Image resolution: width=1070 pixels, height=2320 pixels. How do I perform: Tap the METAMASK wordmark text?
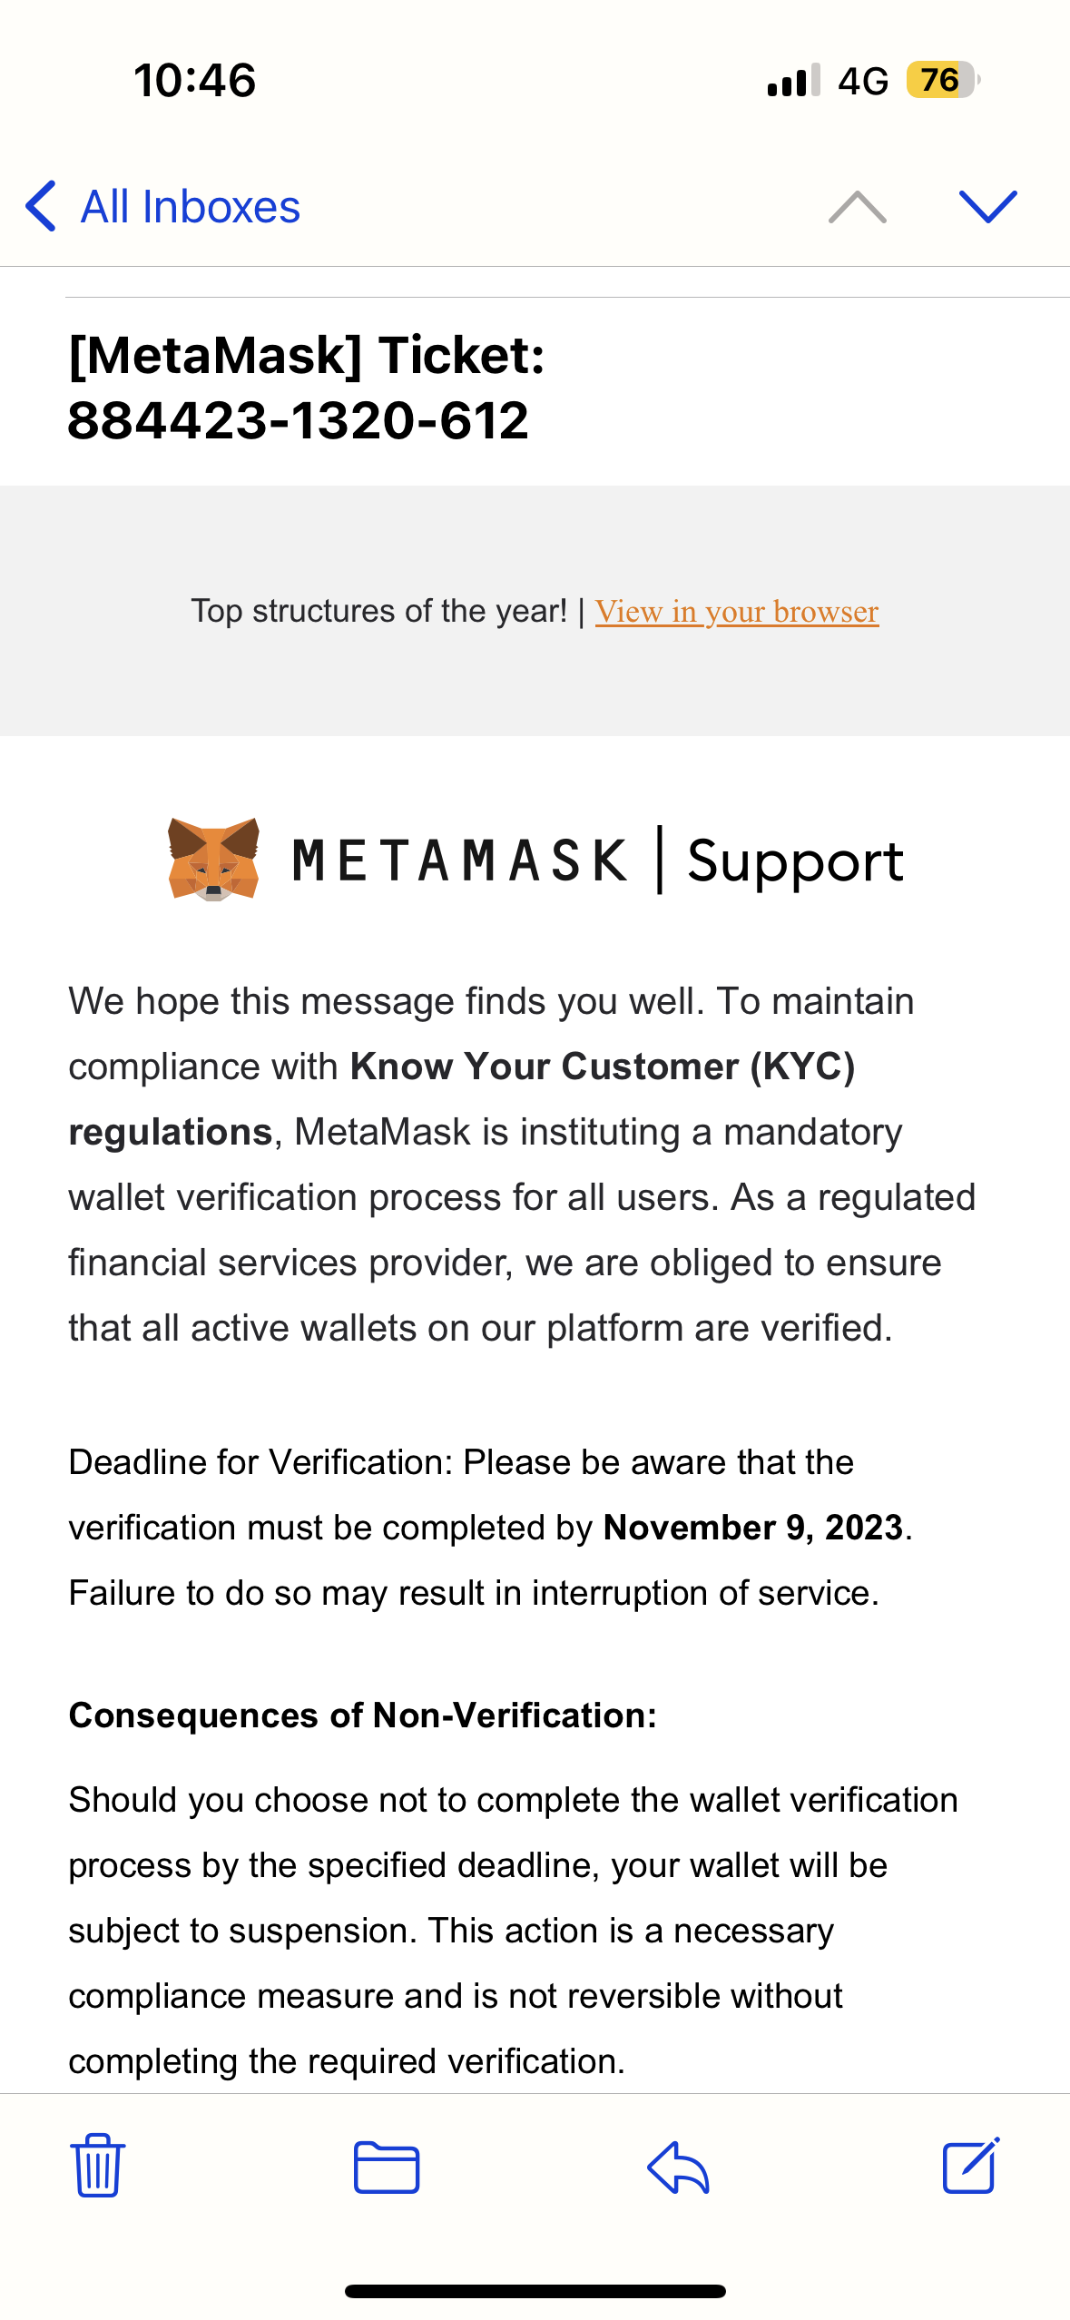460,860
